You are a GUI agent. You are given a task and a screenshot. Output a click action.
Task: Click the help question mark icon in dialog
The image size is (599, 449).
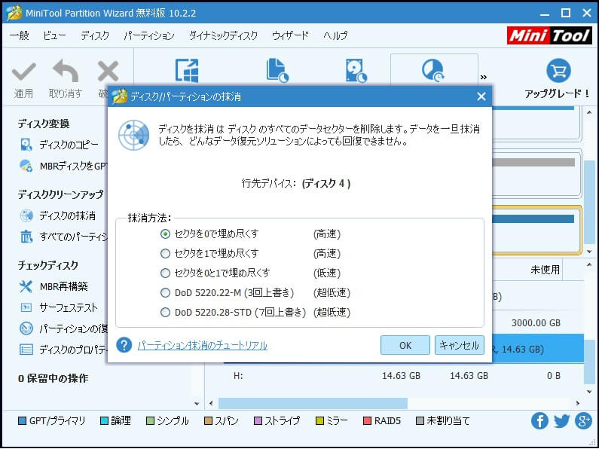124,345
